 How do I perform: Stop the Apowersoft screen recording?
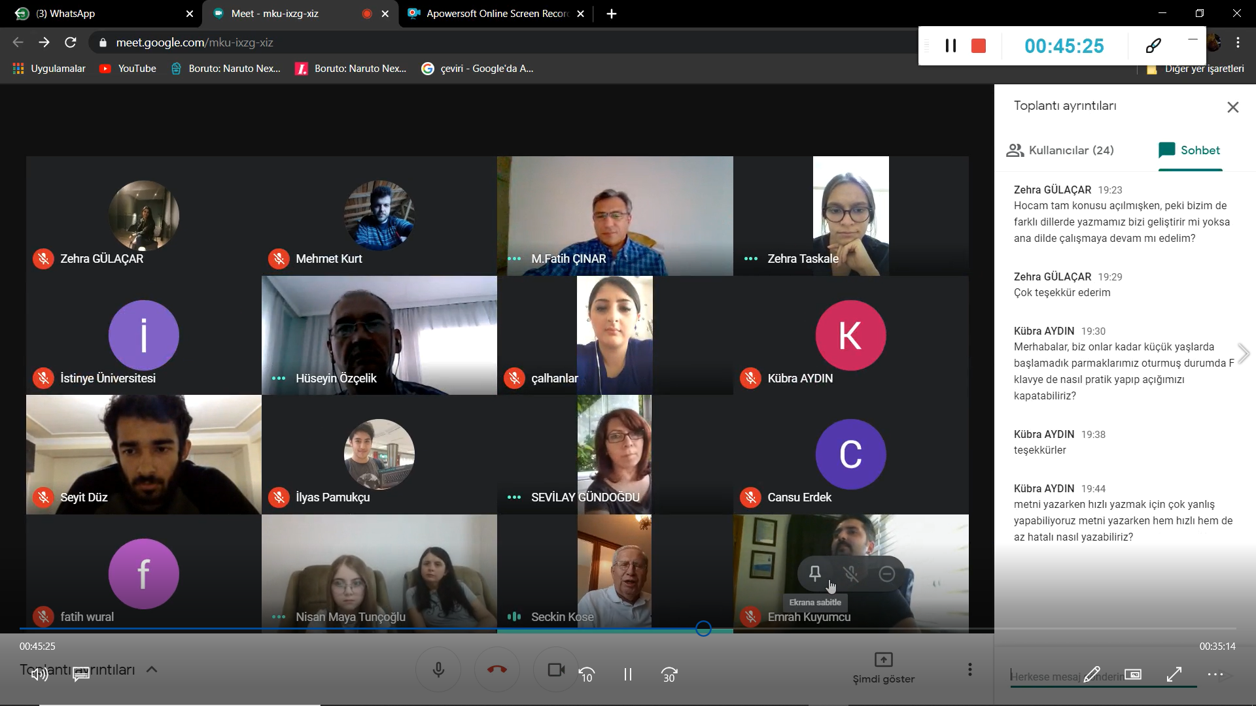[978, 46]
